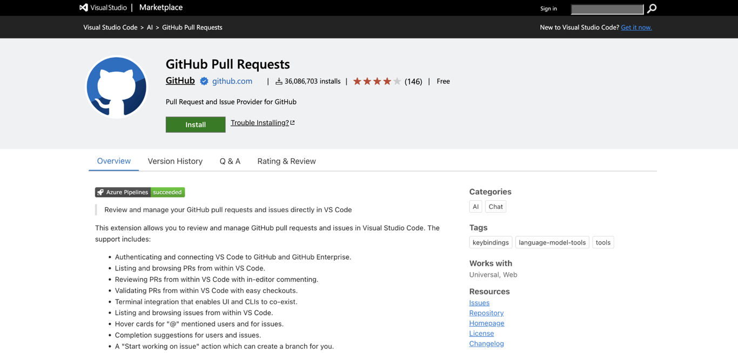The image size is (738, 353).
Task: Click the GitHub Octocat extension logo
Action: pos(117,87)
